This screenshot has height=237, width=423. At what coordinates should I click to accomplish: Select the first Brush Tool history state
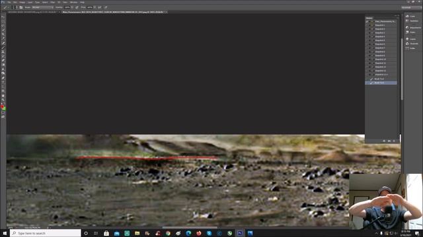point(381,79)
